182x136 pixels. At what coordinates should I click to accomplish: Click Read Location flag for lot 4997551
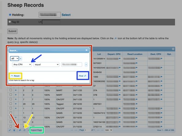pos(136,104)
